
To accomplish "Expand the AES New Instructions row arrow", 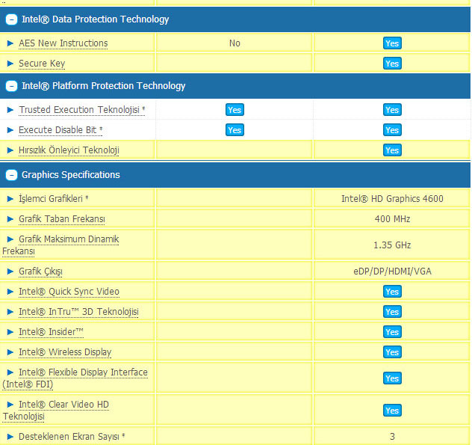I will click(10, 43).
